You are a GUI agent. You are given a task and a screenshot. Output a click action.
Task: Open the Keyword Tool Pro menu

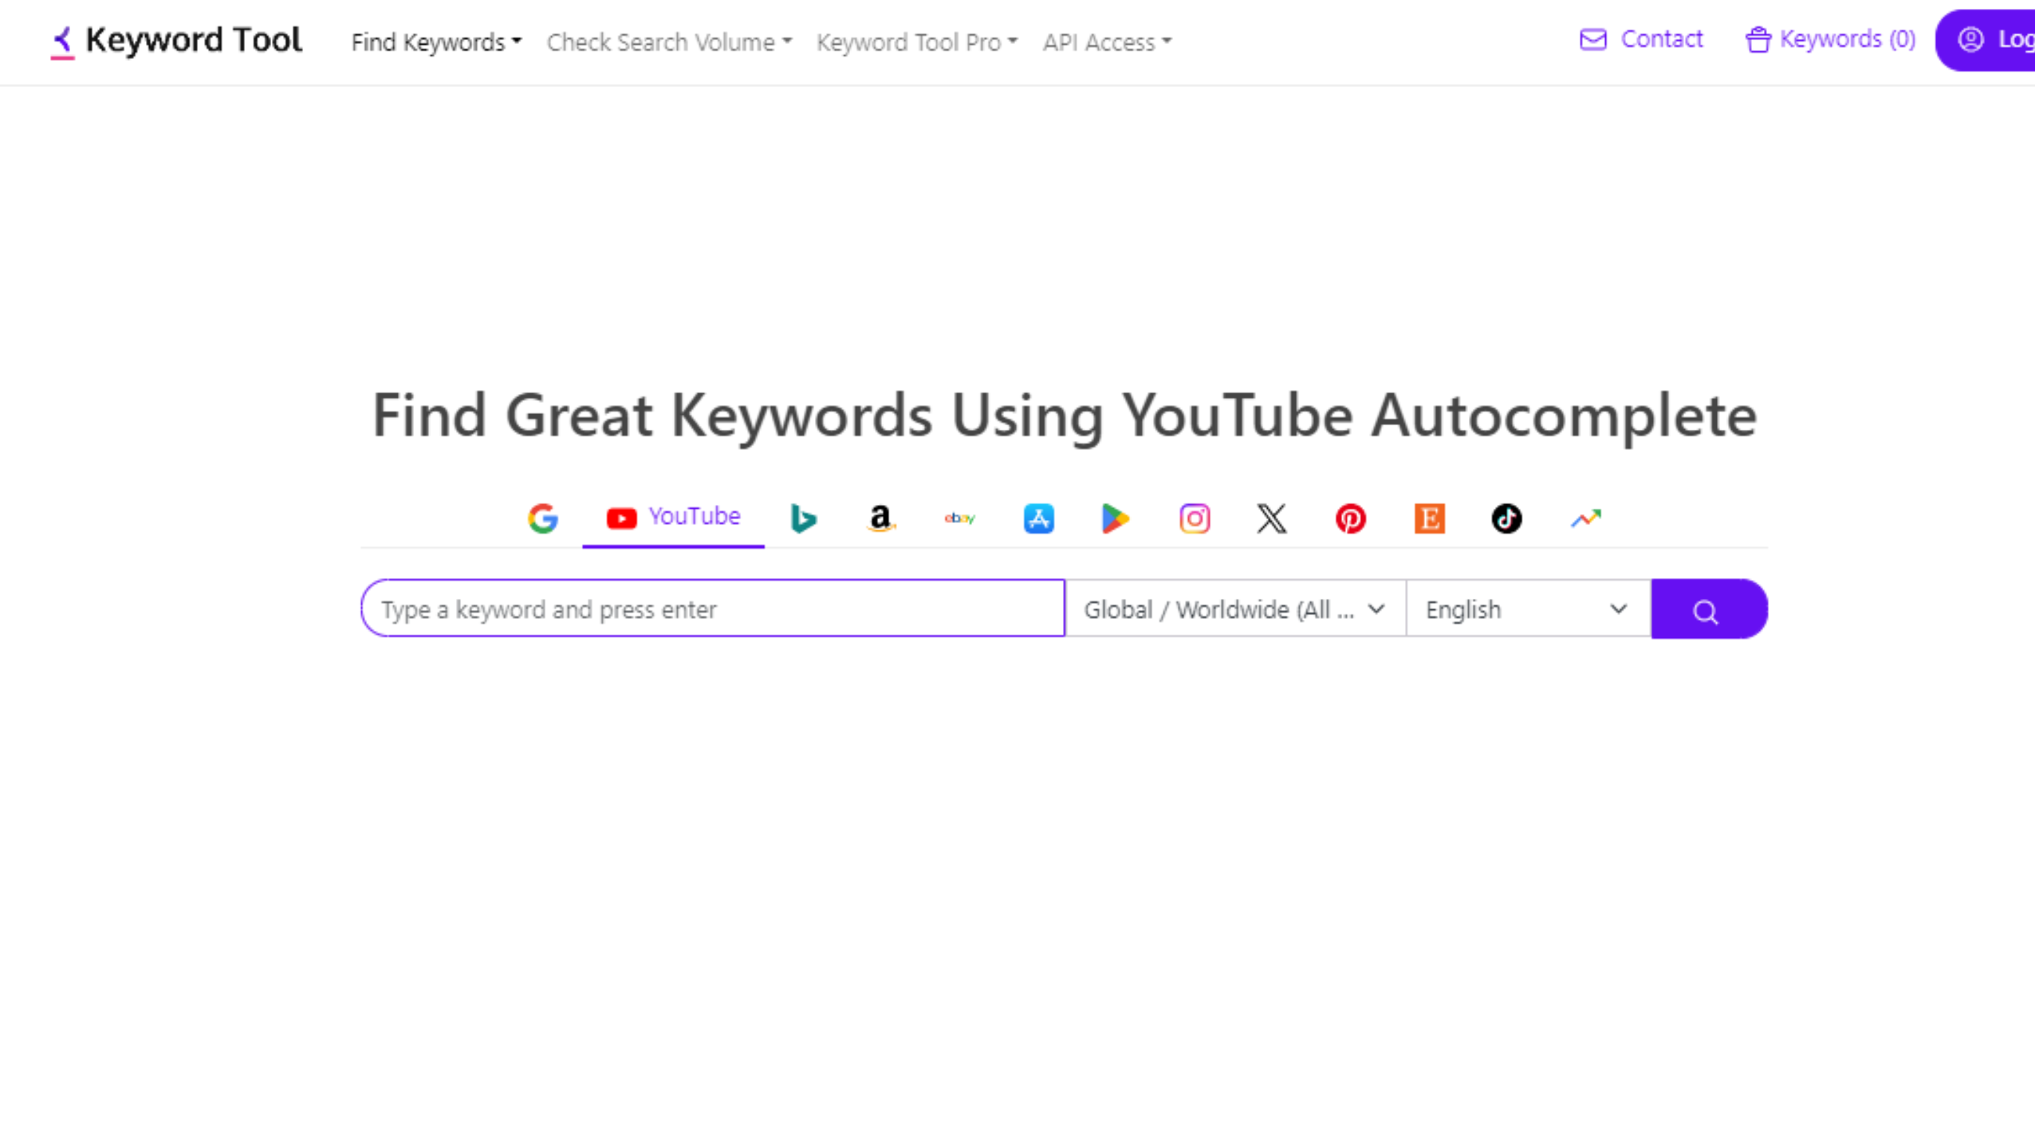point(916,42)
